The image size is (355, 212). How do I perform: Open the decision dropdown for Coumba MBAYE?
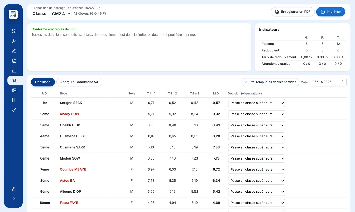click(x=257, y=169)
